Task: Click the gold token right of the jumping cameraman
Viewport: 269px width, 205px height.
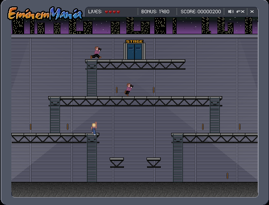Action: 154,90
